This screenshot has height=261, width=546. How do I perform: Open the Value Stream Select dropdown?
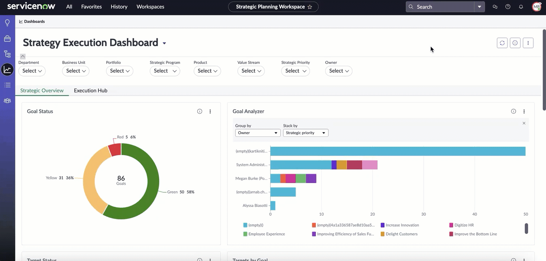point(251,71)
